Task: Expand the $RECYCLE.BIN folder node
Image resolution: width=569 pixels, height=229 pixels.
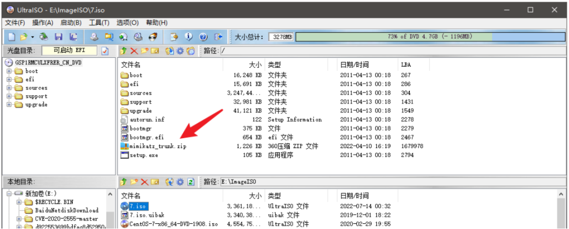Action: pos(18,202)
